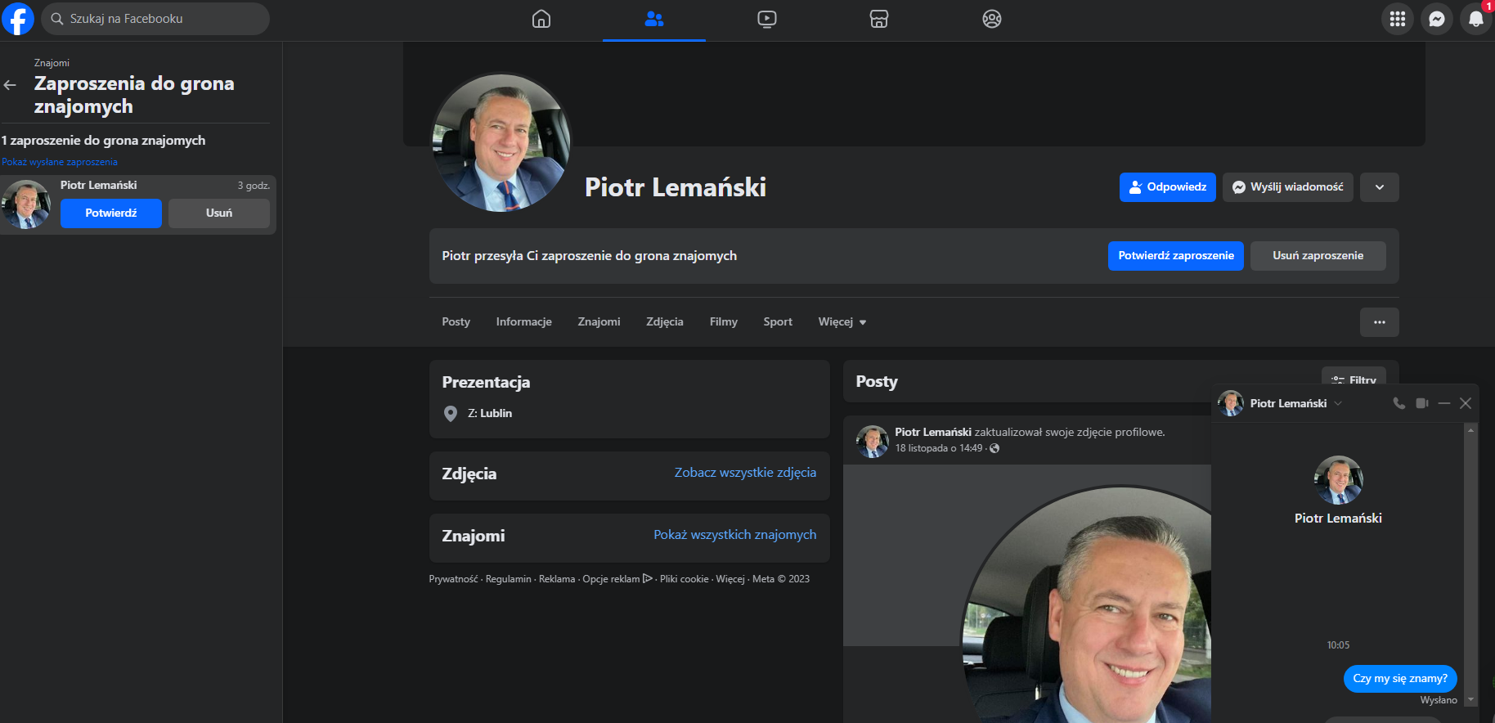
Task: Click Potwierdź zaproszenie button
Action: (x=1176, y=256)
